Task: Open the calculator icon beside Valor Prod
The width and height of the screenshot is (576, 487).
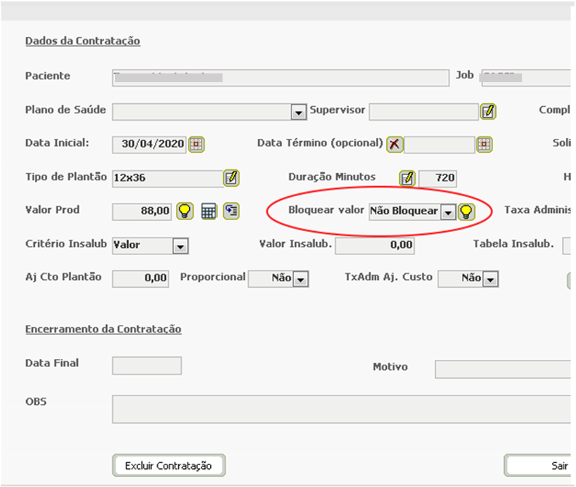Action: tap(209, 212)
